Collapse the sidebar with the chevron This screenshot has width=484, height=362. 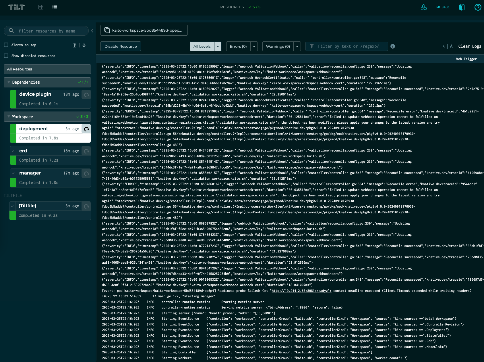[x=92, y=31]
